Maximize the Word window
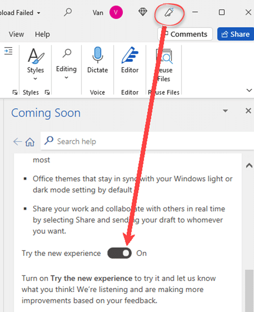This screenshot has width=254, height=312. [222, 12]
